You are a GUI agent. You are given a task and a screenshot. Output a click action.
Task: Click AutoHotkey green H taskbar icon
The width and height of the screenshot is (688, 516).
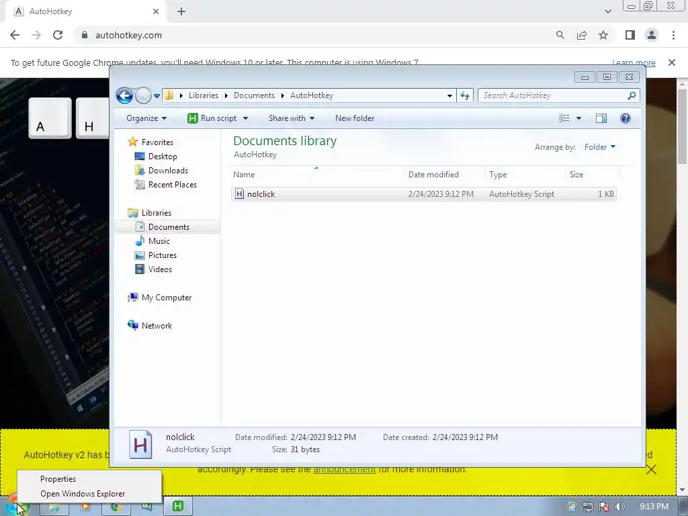[x=177, y=506]
